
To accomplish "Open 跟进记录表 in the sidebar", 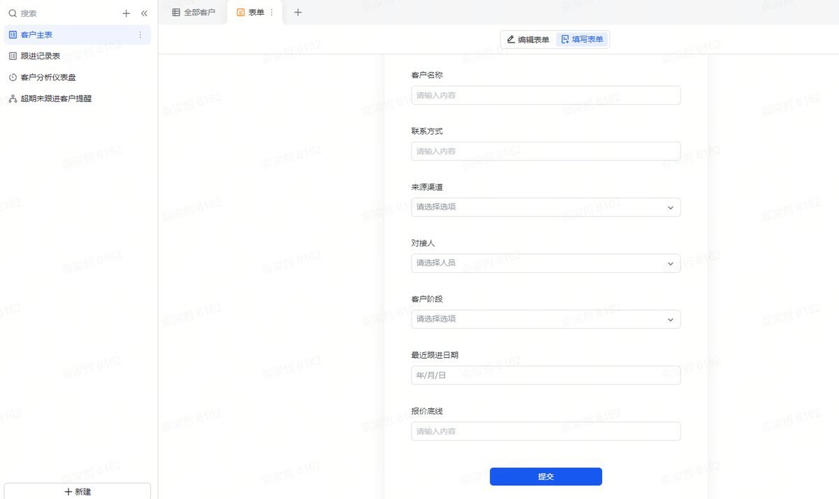I will [77, 56].
